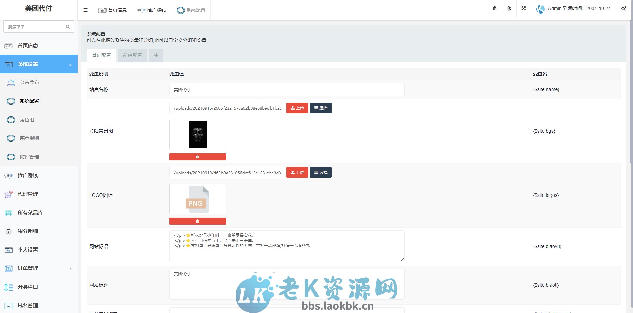
Task: Open the topbar settings gear menu
Action: tap(624, 8)
